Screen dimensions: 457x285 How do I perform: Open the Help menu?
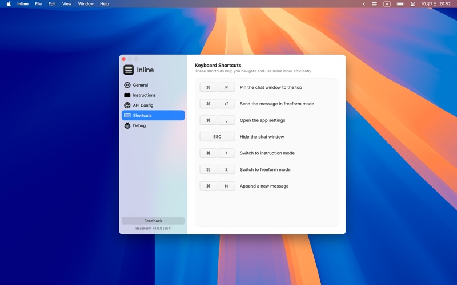(x=105, y=4)
